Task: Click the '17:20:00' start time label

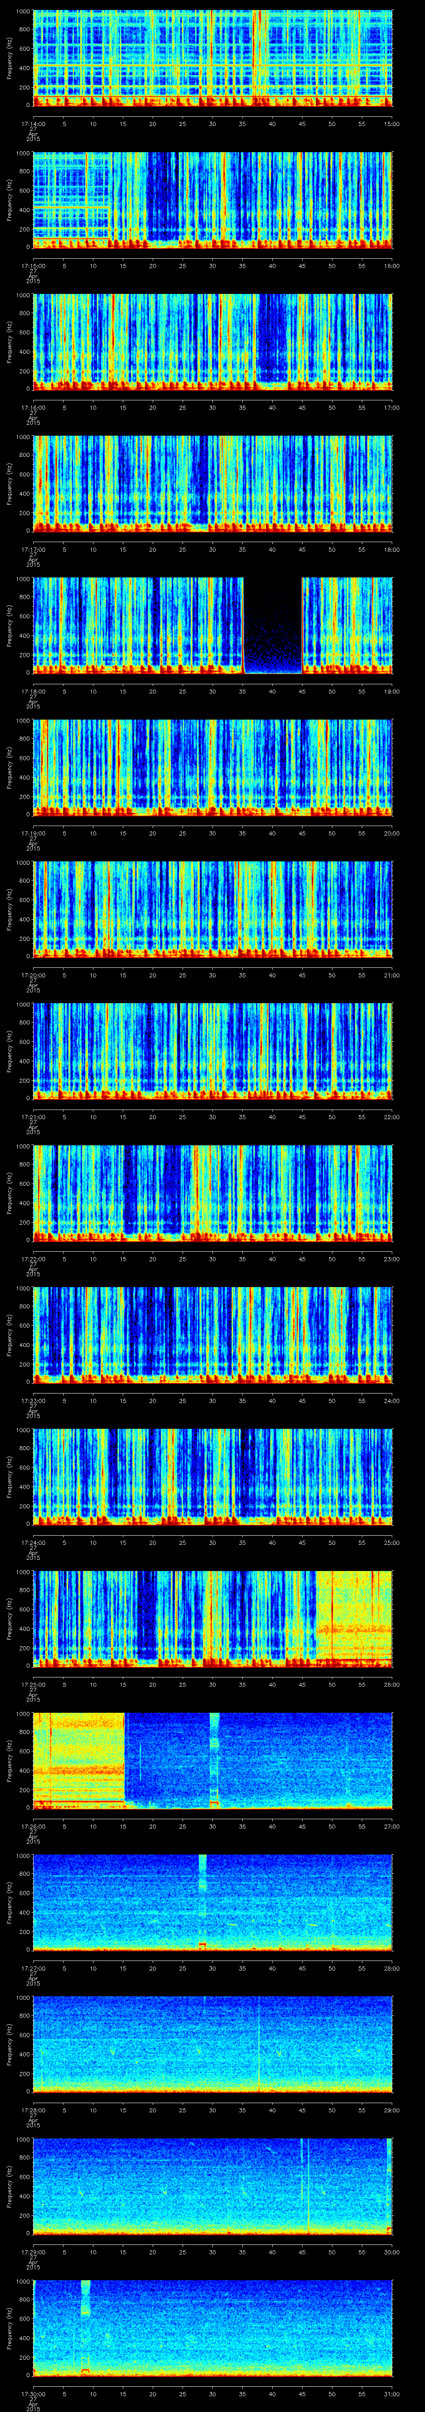Action: pyautogui.click(x=33, y=975)
